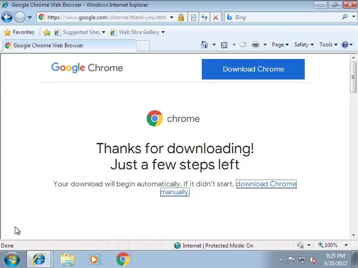Expand the Print options dropdown arrow
358x268 pixels.
coord(265,45)
